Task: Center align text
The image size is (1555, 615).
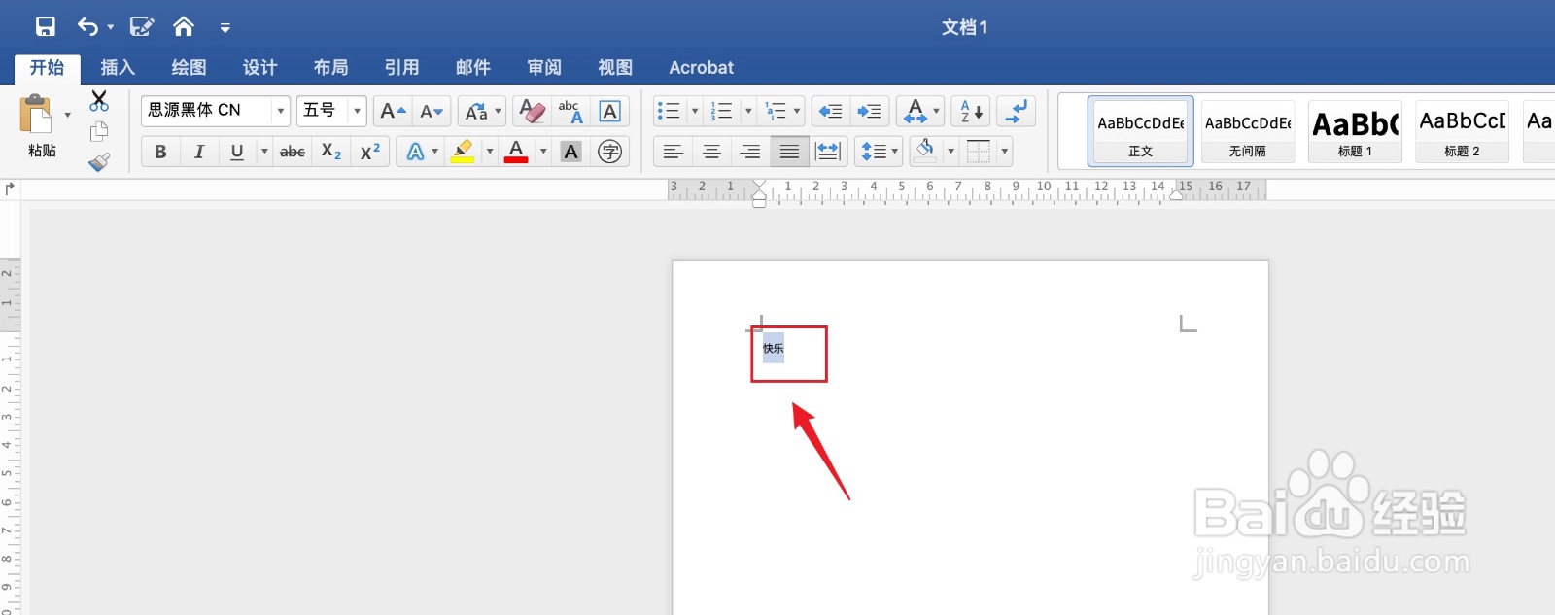Action: click(x=711, y=152)
